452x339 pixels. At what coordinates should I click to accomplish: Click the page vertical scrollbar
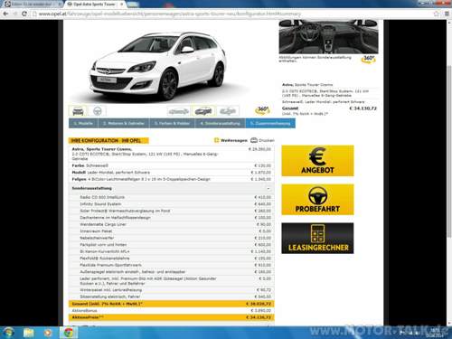448,151
